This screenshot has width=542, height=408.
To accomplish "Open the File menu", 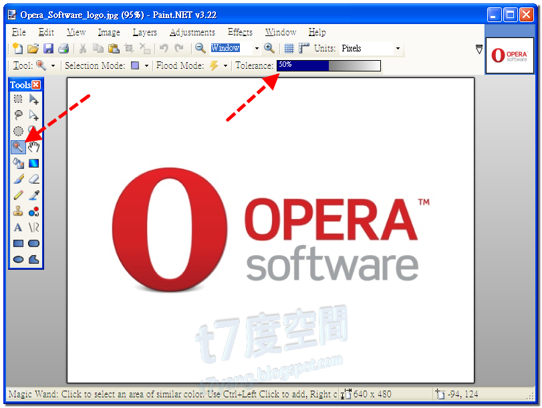I will pyautogui.click(x=19, y=32).
